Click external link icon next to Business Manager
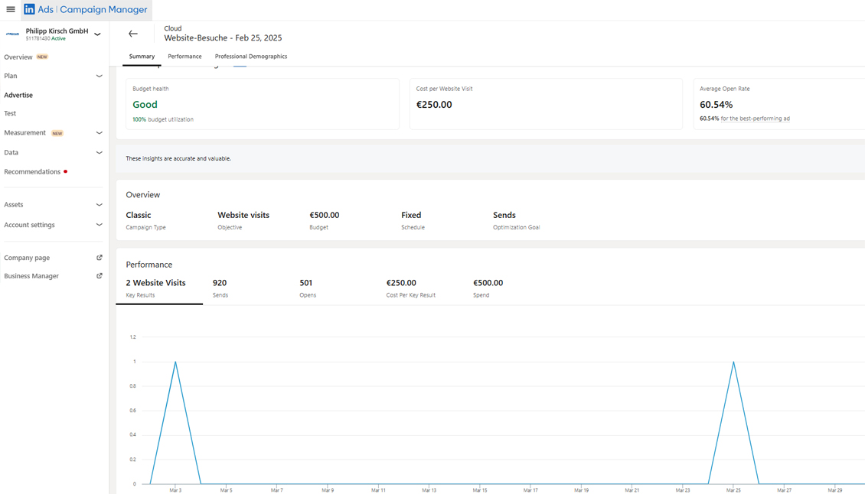This screenshot has width=865, height=494. [x=99, y=276]
